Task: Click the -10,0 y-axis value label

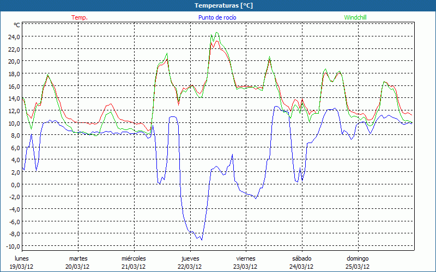Action: point(12,246)
